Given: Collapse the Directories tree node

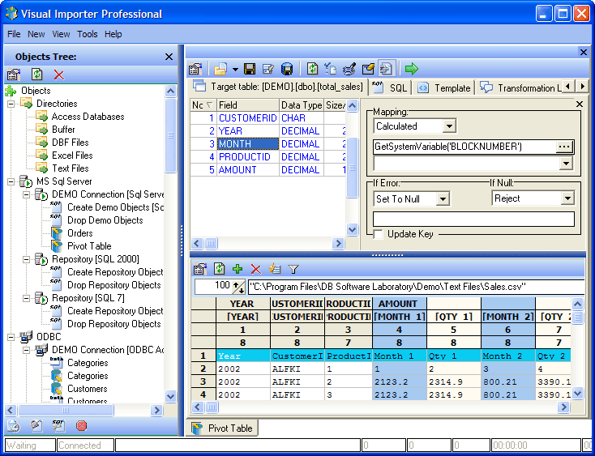Looking at the screenshot, I should click(11, 104).
